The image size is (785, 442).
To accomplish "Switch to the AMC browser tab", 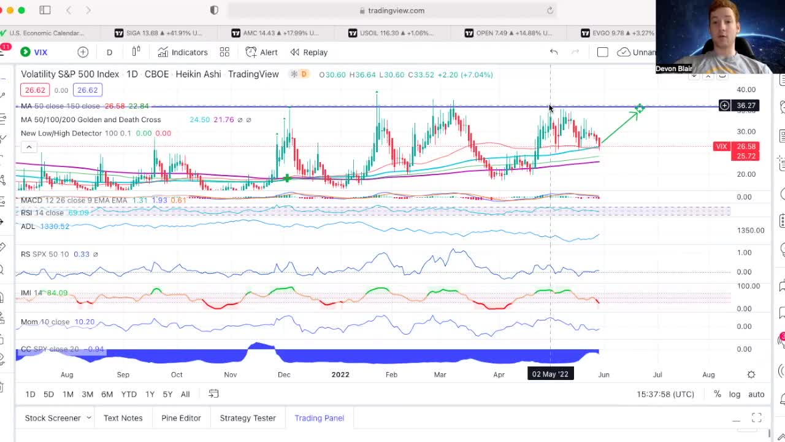I will (x=275, y=33).
